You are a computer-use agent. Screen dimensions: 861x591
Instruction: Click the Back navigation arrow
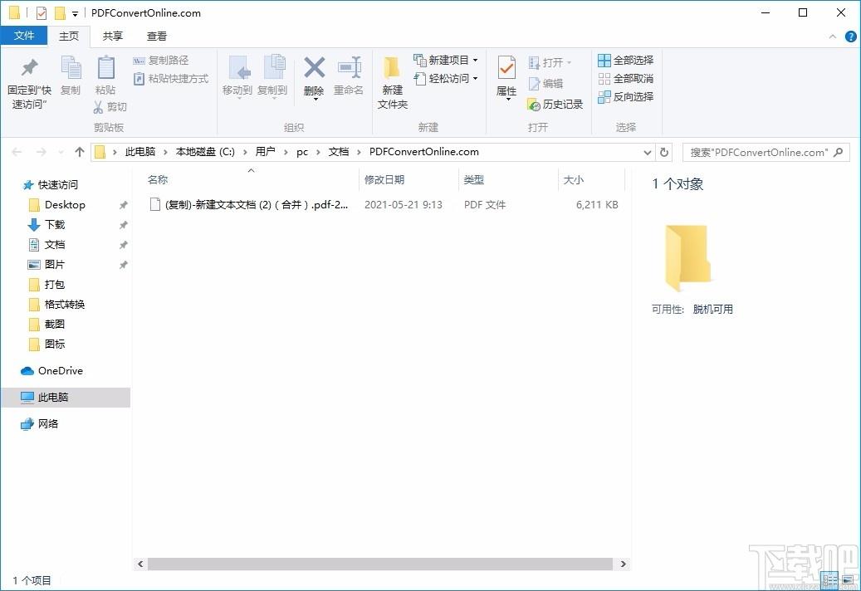point(17,152)
